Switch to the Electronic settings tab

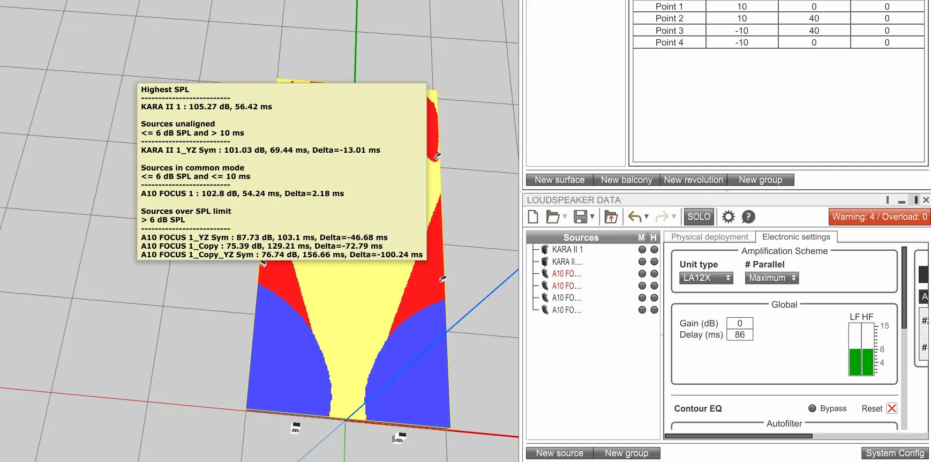(x=796, y=237)
